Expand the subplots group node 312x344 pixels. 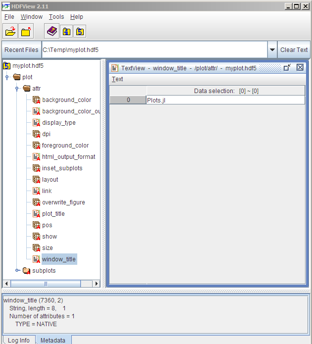click(x=17, y=271)
